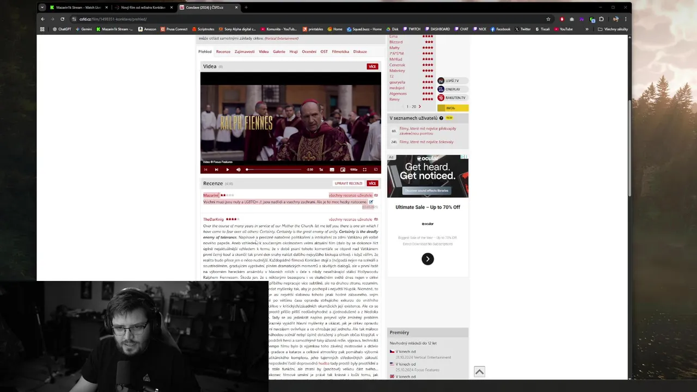Skip to next video in player
The height and width of the screenshot is (392, 697).
click(216, 169)
